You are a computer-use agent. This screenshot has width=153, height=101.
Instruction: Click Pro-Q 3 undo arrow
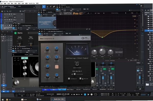point(88,13)
